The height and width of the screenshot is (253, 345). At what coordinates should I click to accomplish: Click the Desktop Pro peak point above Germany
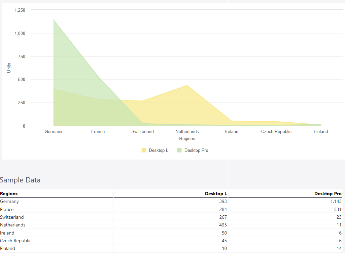click(54, 20)
